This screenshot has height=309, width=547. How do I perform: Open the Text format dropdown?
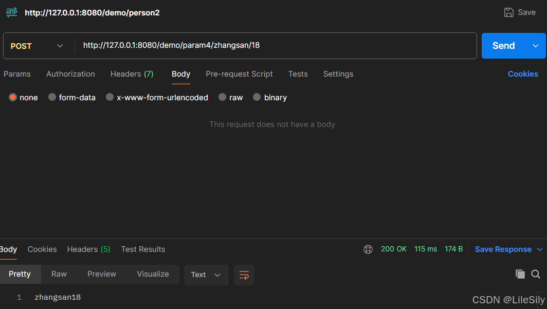coord(206,275)
